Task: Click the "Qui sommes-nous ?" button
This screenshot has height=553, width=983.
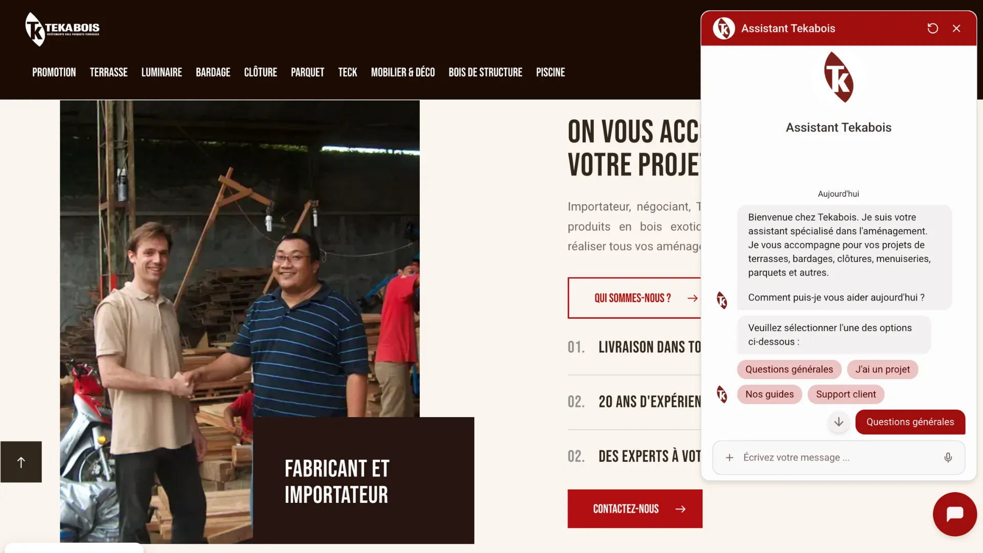Action: click(634, 298)
